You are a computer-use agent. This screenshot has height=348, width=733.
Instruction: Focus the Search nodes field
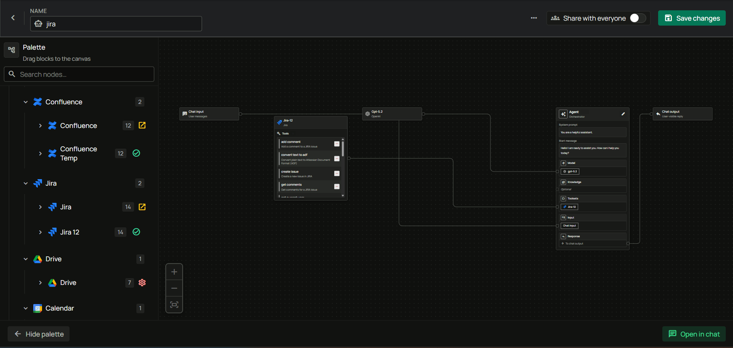[x=79, y=74]
